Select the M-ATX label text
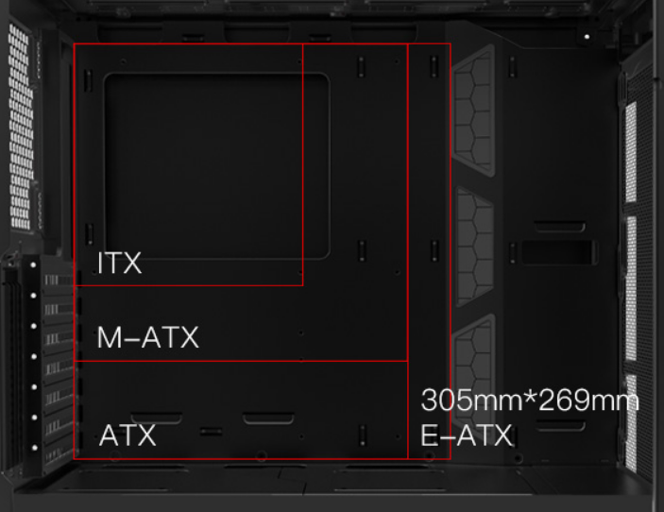Screen dimensions: 664x512 [x=147, y=337]
